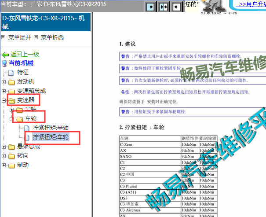Expand the 变速箱总成 folder node
The image size is (266, 217).
(x=4, y=91)
